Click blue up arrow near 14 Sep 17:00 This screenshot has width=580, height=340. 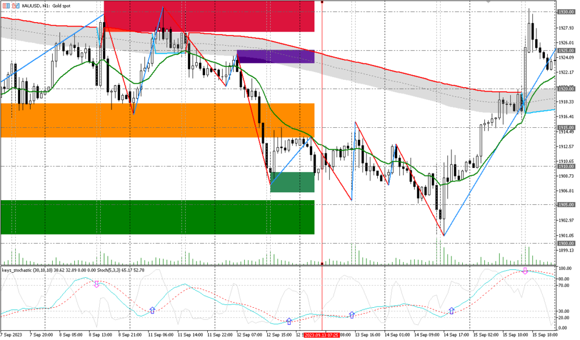[x=451, y=311]
